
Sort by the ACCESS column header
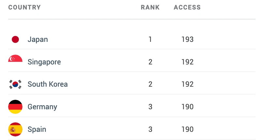pos(187,8)
